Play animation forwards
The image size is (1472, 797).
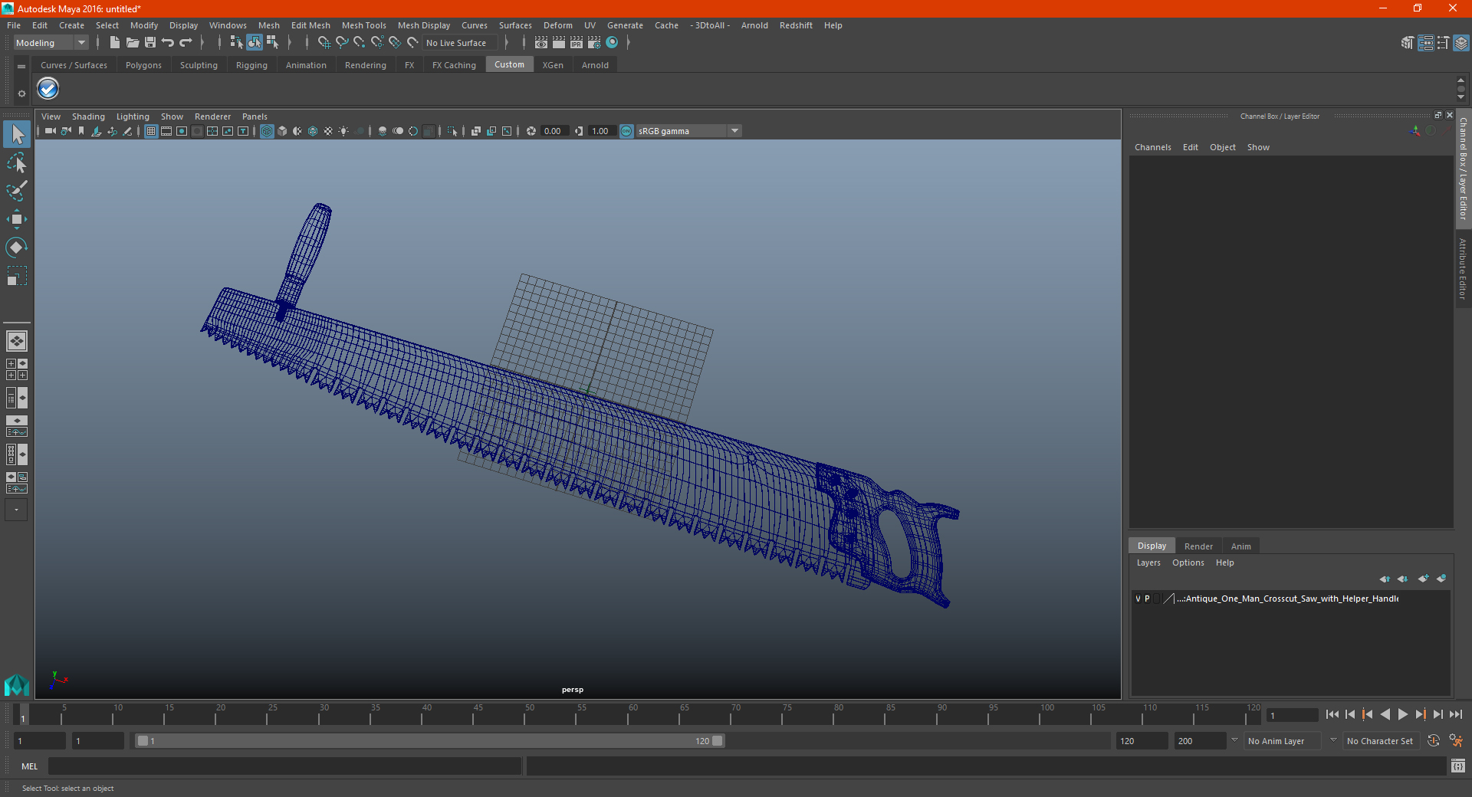point(1402,714)
